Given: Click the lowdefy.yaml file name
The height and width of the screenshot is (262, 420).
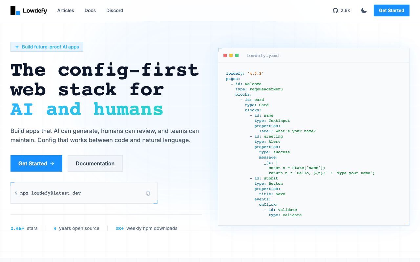Looking at the screenshot, I should pos(263,56).
